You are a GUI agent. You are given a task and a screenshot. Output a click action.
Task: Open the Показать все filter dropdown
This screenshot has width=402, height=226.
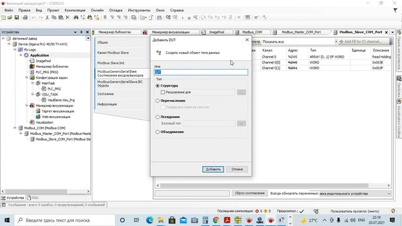(336, 41)
